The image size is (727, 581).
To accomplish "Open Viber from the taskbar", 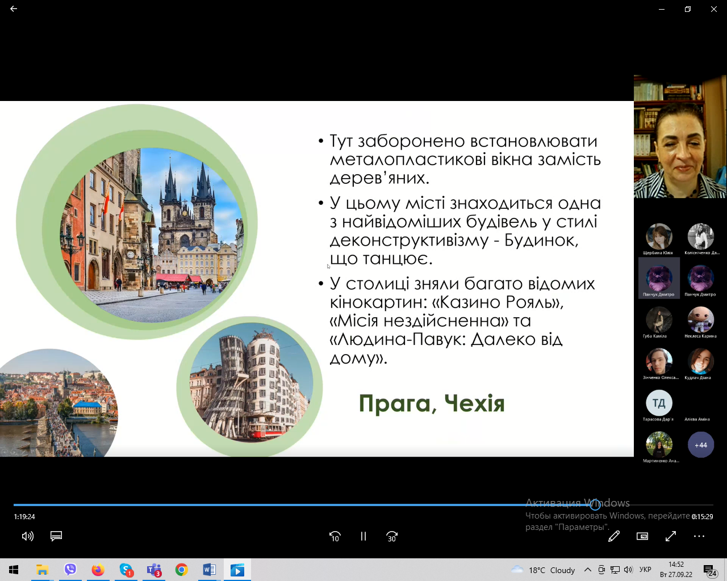I will 70,570.
